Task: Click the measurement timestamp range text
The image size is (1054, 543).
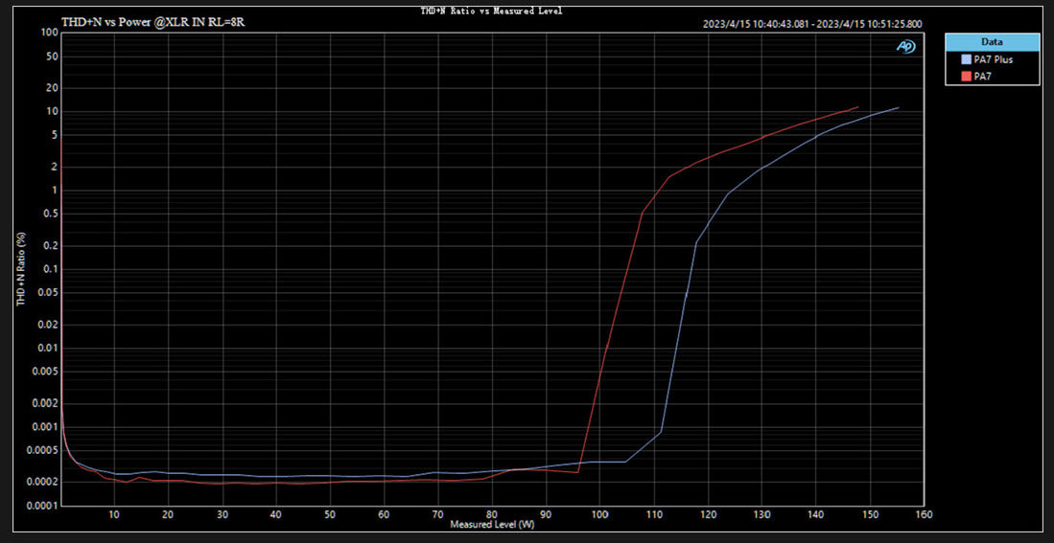Action: [x=811, y=23]
